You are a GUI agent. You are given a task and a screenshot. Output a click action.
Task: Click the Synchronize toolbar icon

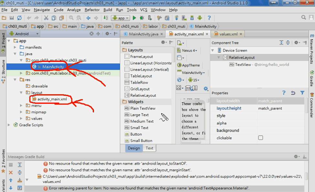click(x=19, y=18)
